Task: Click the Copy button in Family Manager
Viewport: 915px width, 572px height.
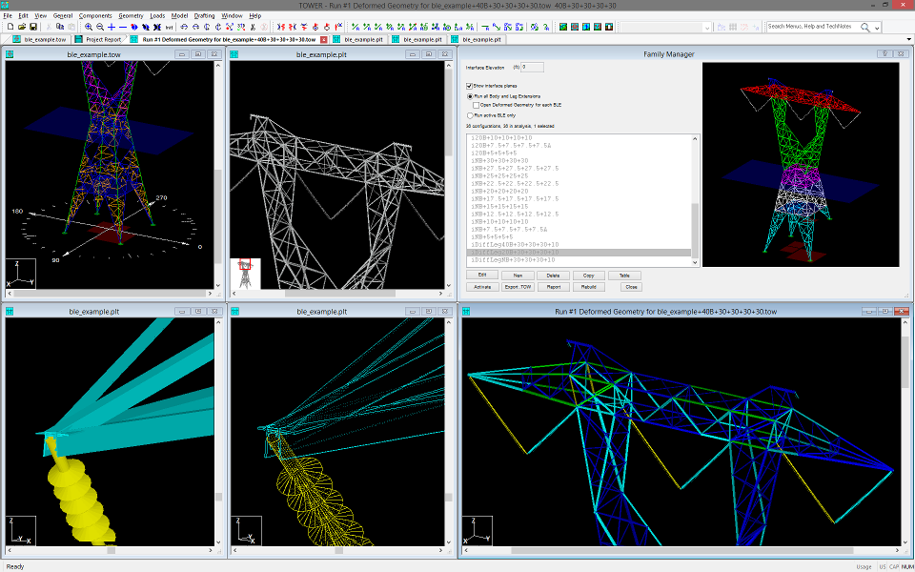Action: [x=588, y=276]
